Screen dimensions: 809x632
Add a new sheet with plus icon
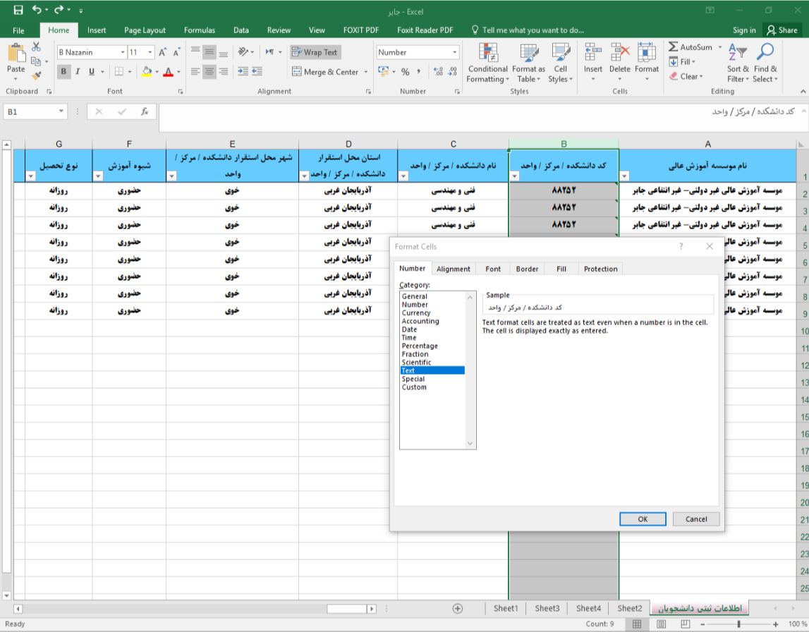pos(457,608)
